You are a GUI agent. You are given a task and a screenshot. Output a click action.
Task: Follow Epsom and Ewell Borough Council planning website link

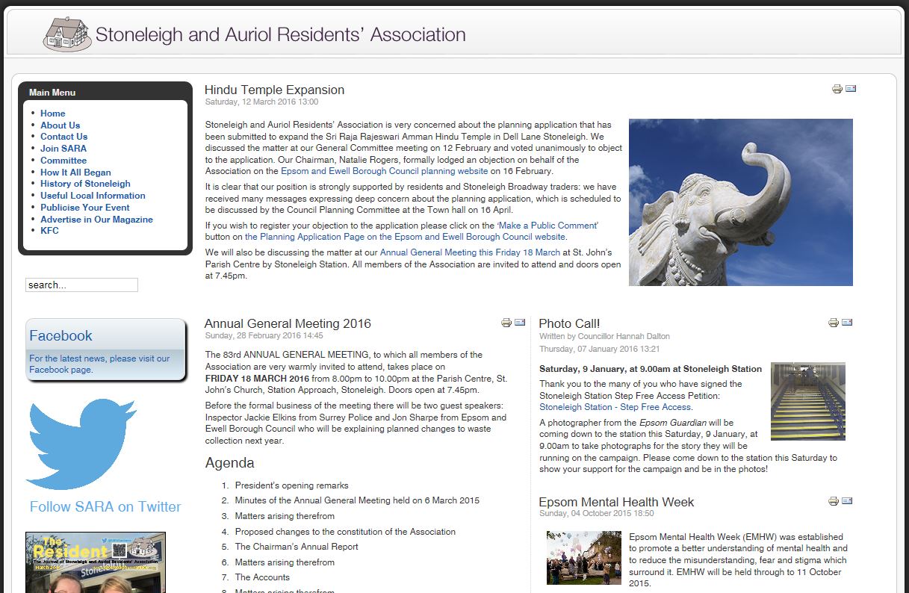(385, 171)
